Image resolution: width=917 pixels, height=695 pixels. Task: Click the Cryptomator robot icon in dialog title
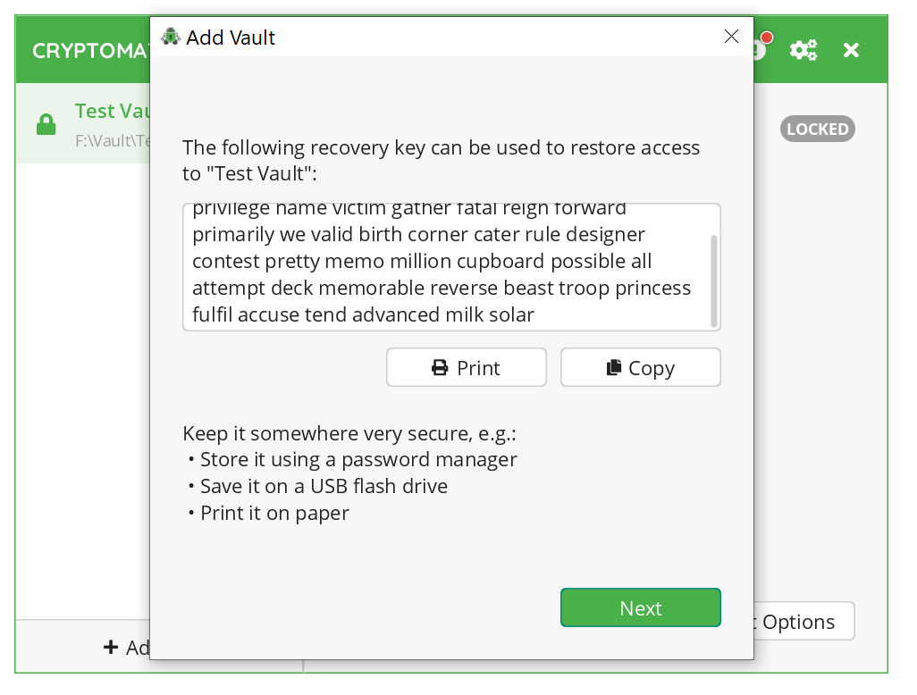pyautogui.click(x=170, y=37)
